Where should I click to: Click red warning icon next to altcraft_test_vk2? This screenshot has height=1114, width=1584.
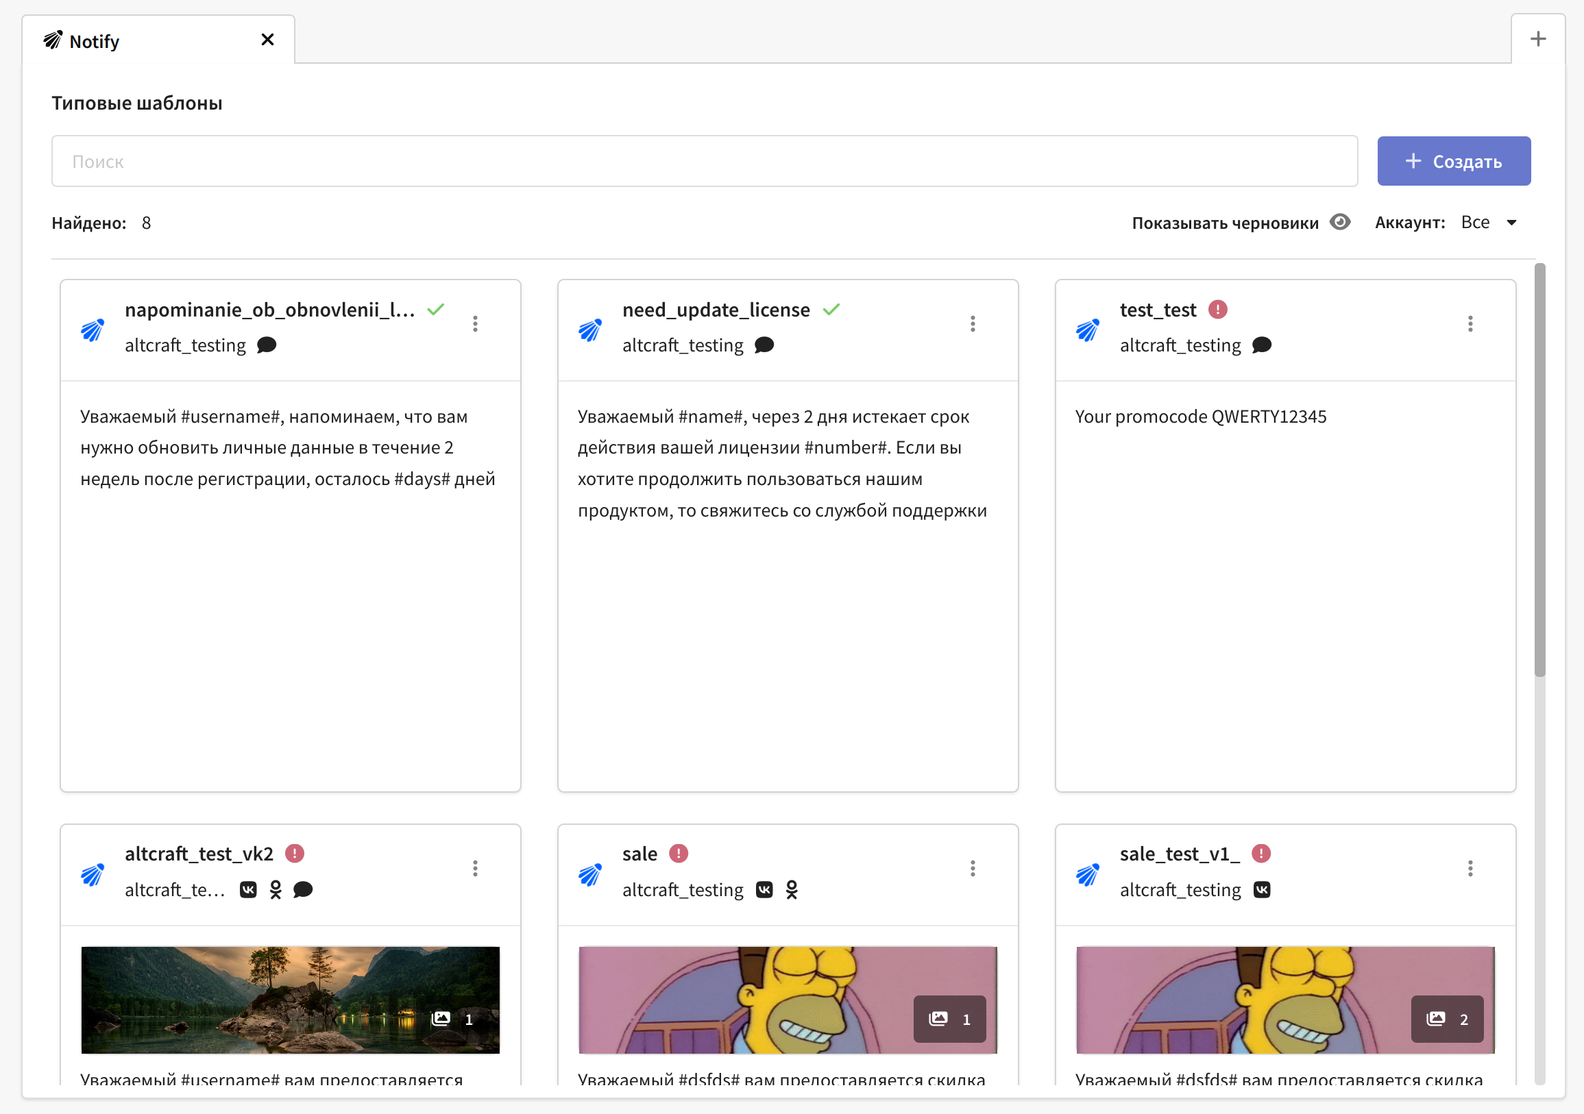[295, 853]
